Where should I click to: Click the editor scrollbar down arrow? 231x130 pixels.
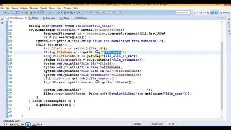[222, 117]
